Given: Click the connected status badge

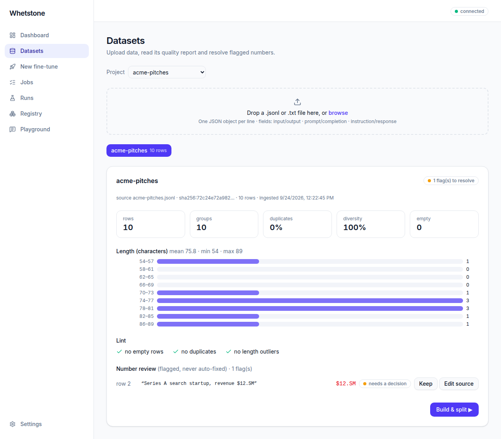Looking at the screenshot, I should pyautogui.click(x=469, y=11).
